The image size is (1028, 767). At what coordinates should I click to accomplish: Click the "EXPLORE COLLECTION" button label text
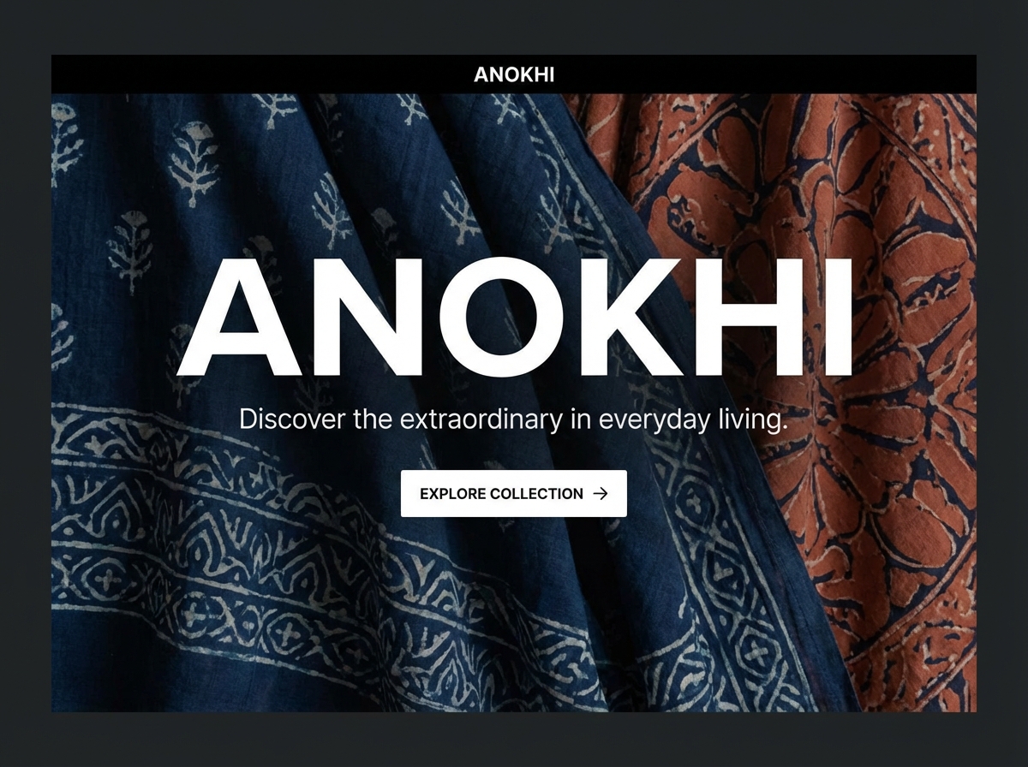(501, 494)
